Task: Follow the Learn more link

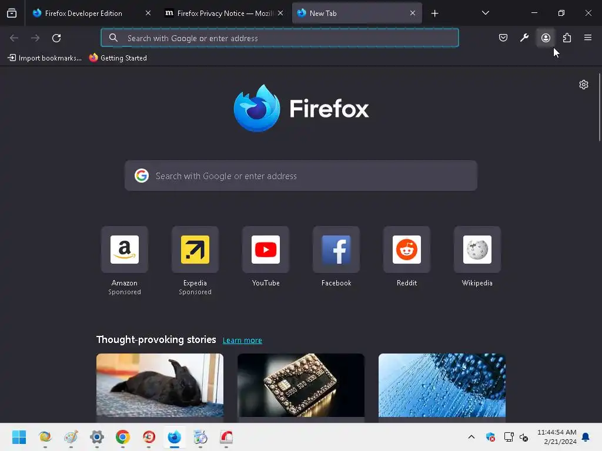Action: click(x=242, y=340)
